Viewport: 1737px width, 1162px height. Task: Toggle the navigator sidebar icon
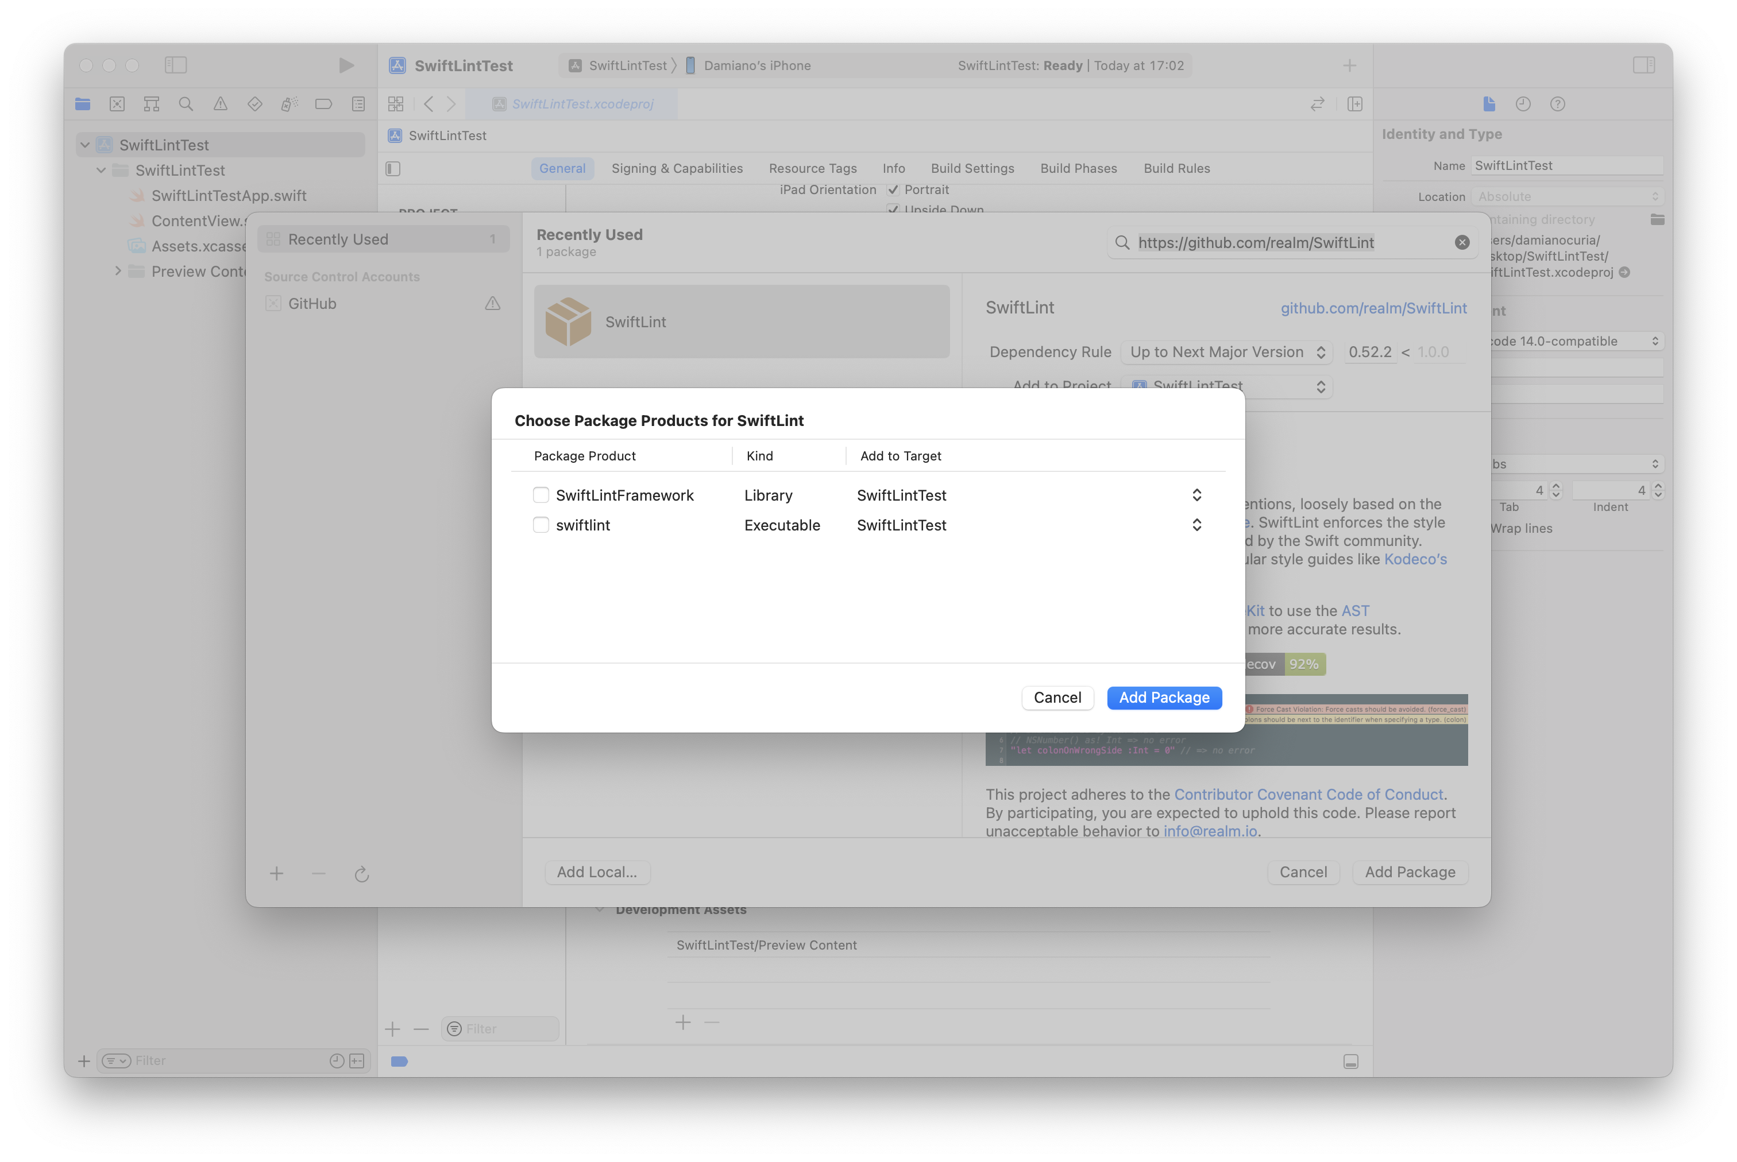[176, 65]
